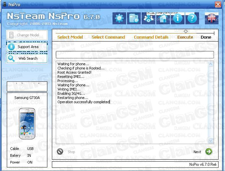Go to the Command Details step

coord(151,37)
